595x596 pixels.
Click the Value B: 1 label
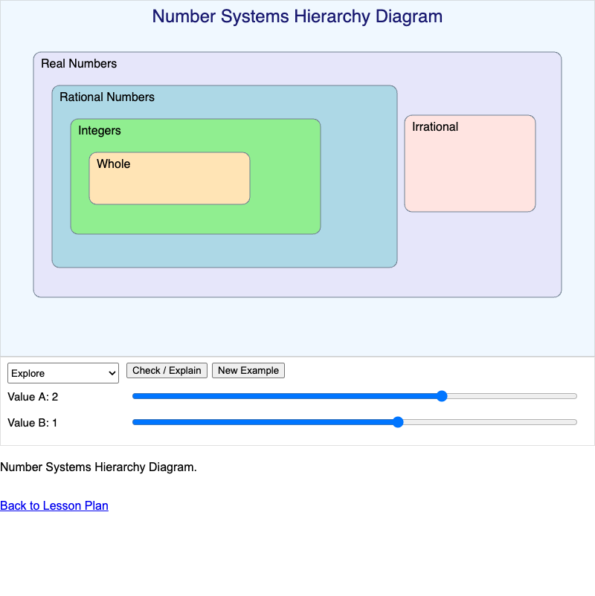point(32,423)
